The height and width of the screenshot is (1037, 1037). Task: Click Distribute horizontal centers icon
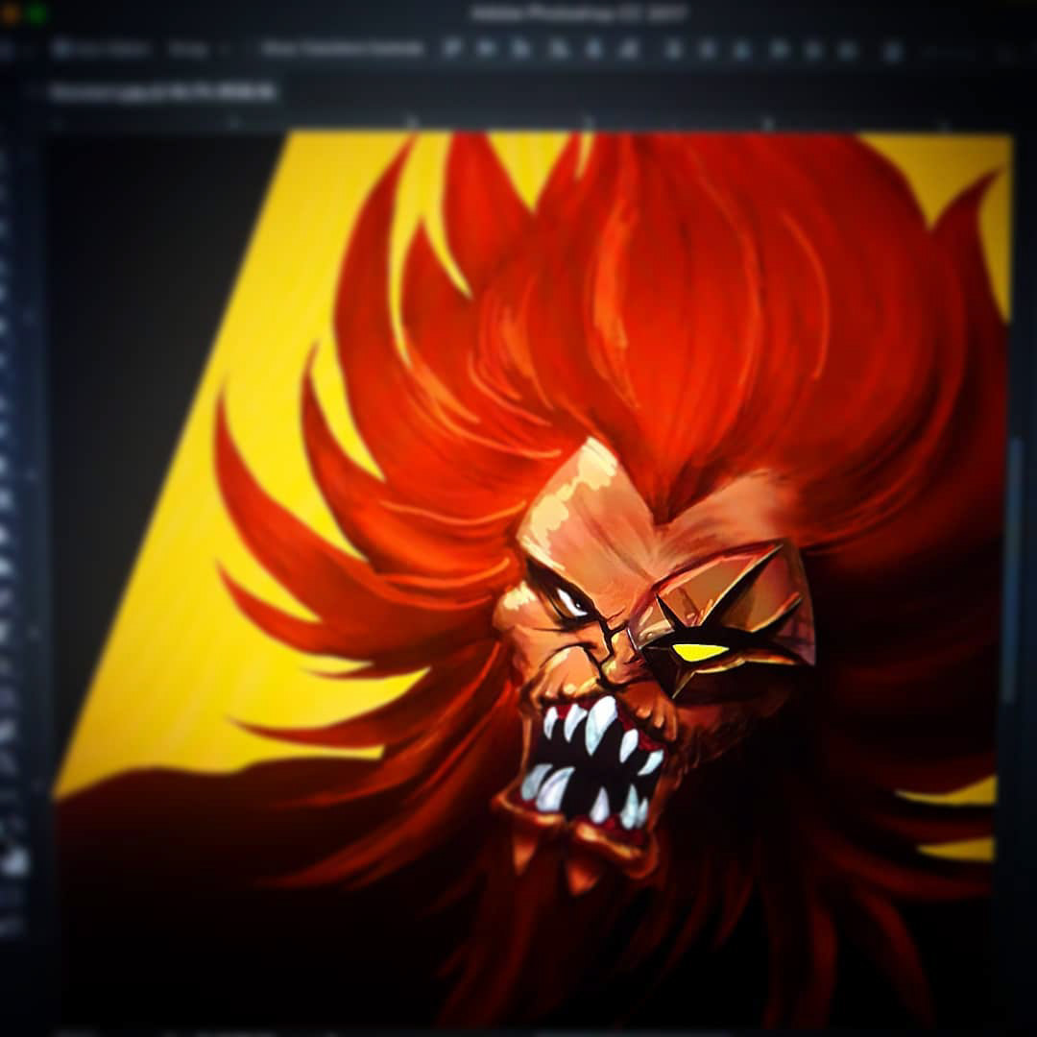point(813,50)
